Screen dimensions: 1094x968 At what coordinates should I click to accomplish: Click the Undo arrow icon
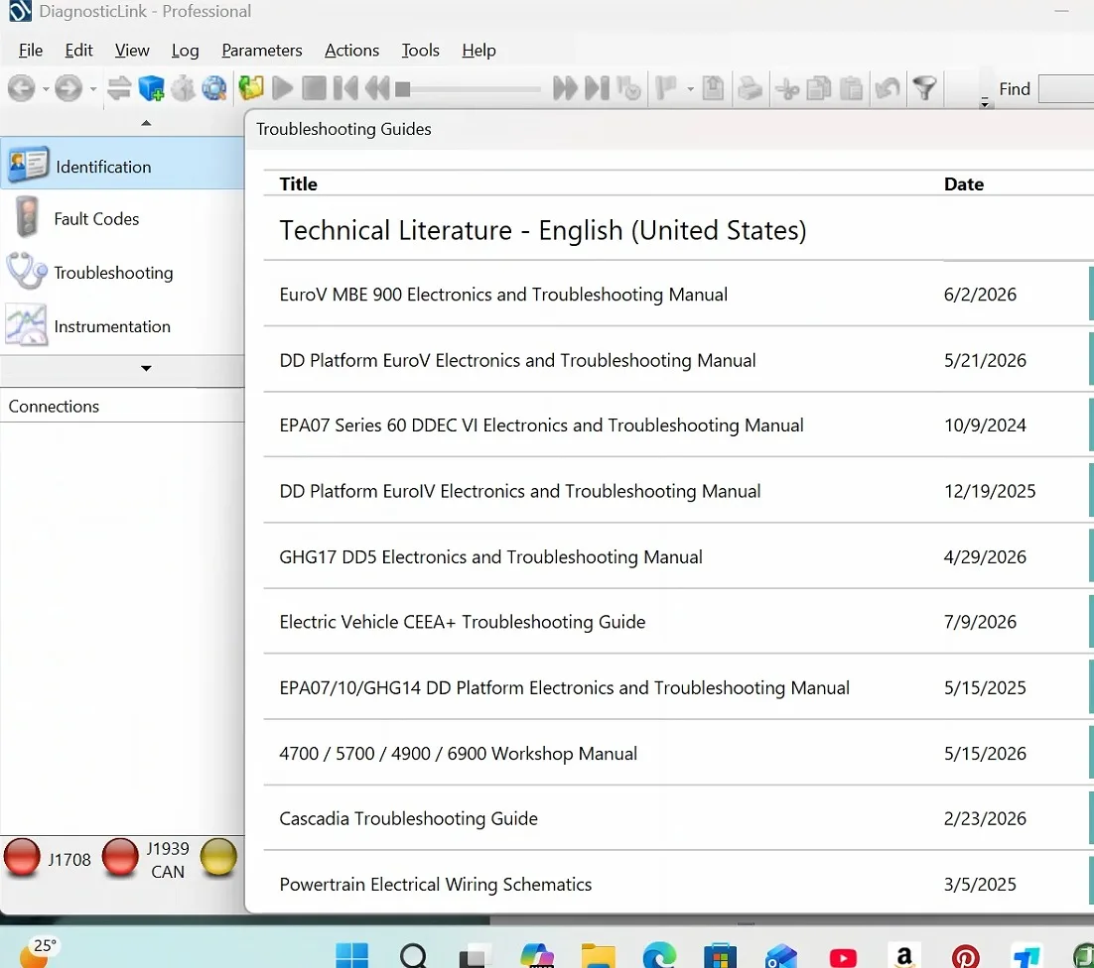pos(888,88)
